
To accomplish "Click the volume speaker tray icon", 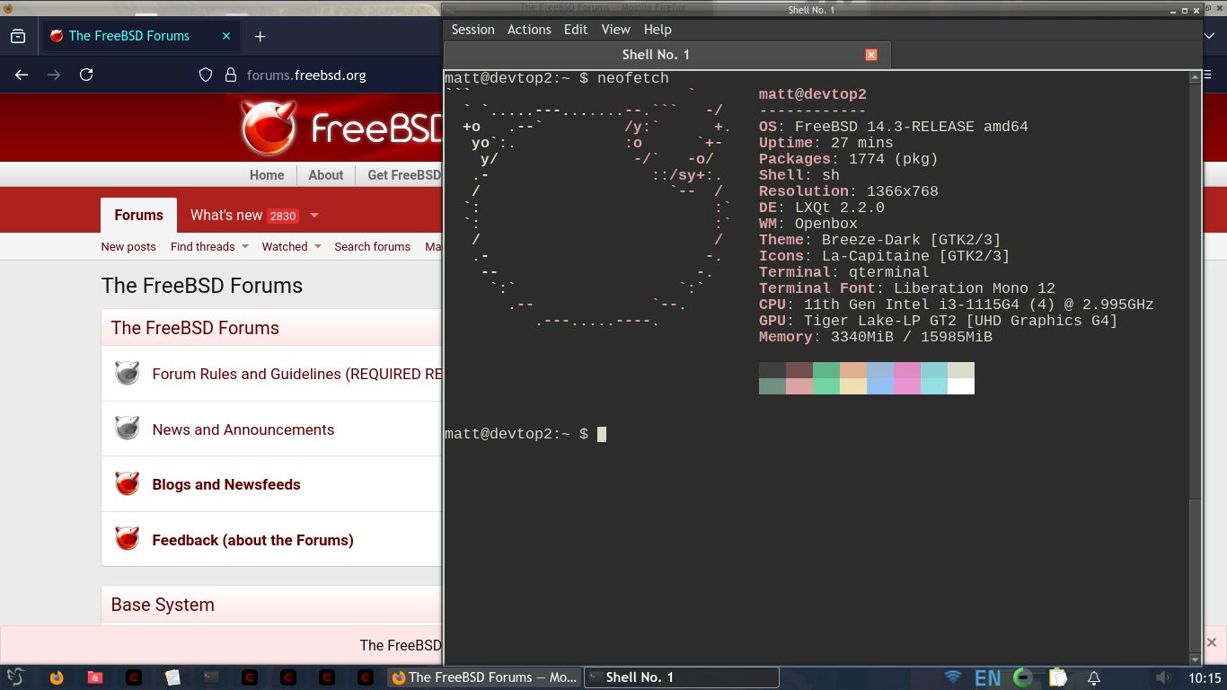I will point(1162,677).
